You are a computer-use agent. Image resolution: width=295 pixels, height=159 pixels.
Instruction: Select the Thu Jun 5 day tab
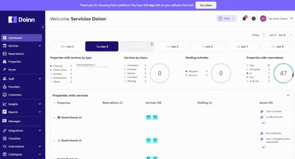[172, 47]
